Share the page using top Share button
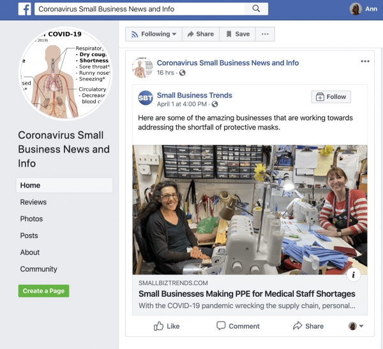 coord(200,34)
